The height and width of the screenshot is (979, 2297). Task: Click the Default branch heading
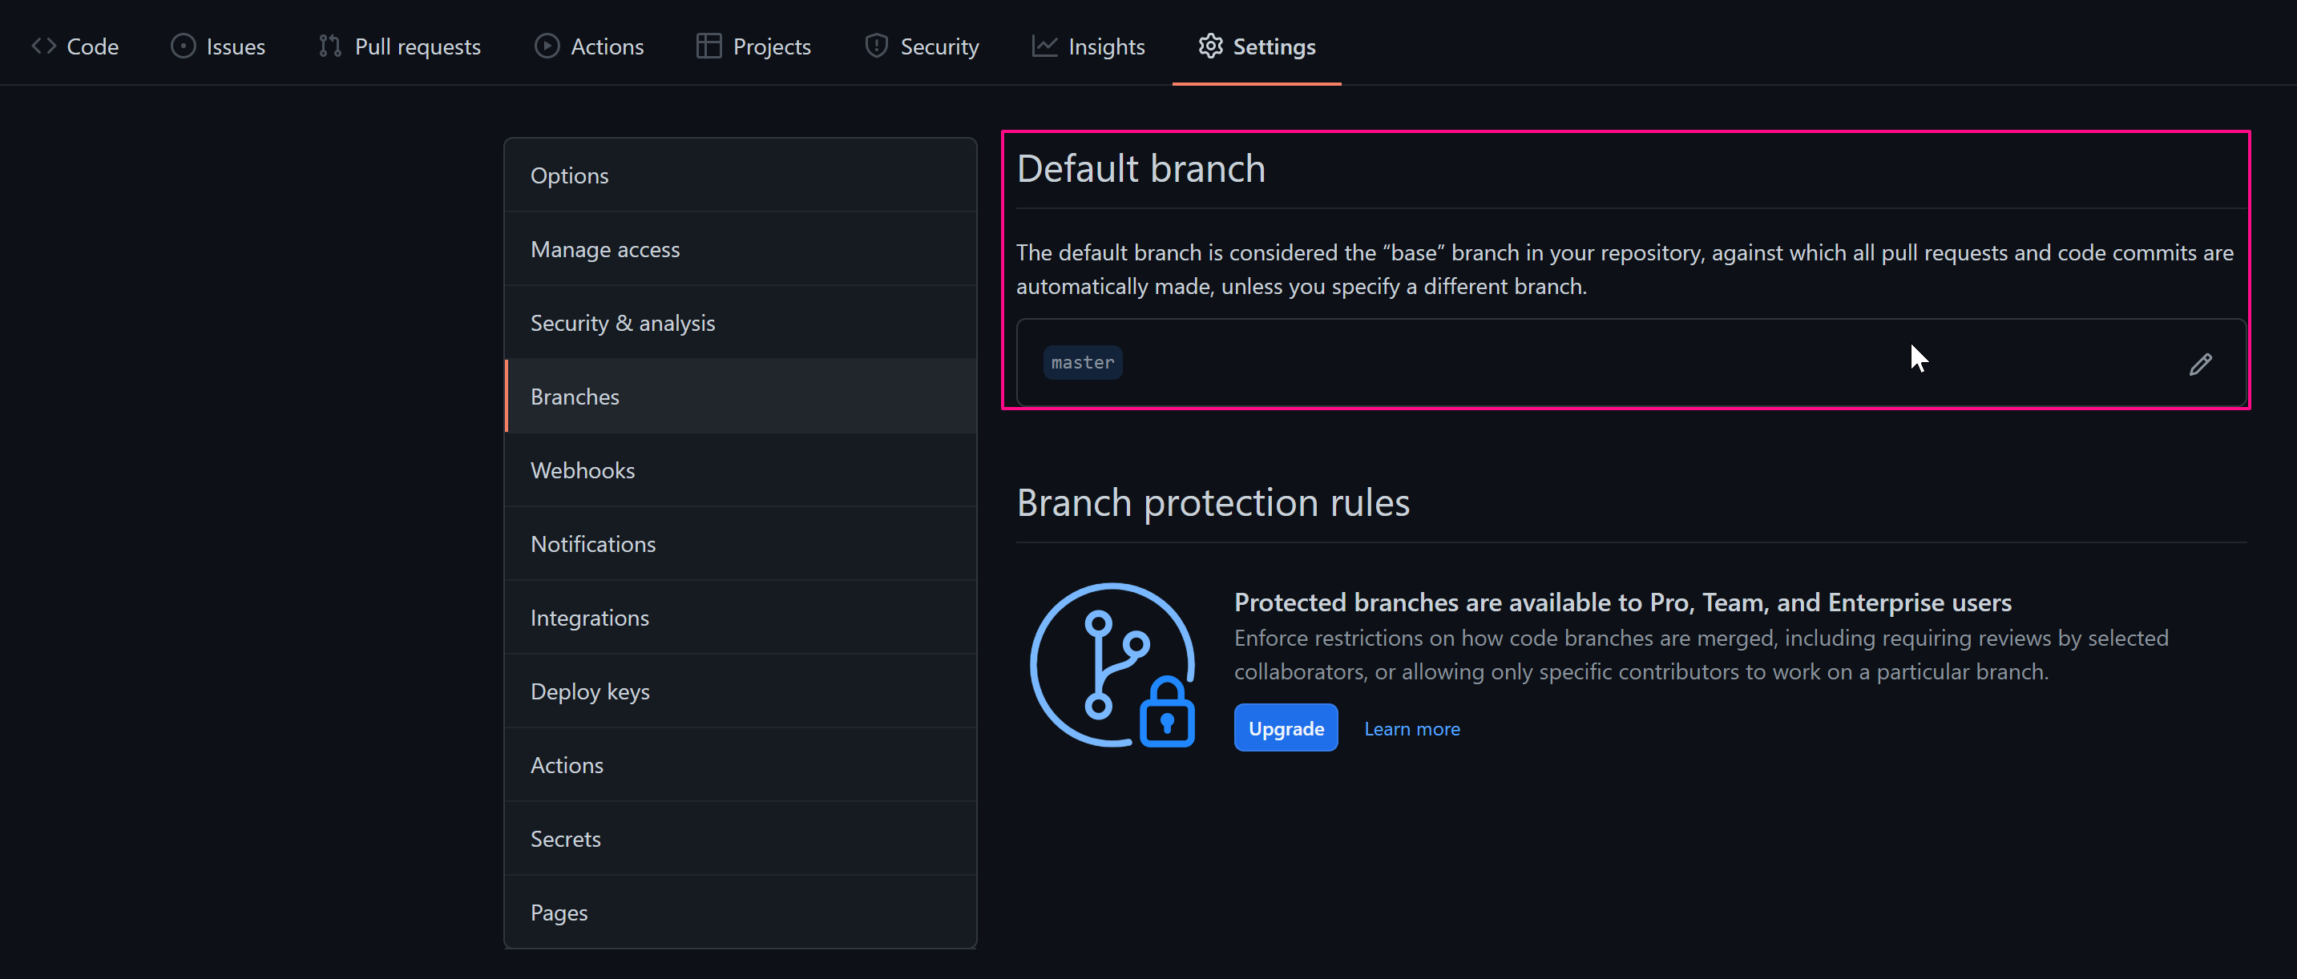pos(1140,168)
